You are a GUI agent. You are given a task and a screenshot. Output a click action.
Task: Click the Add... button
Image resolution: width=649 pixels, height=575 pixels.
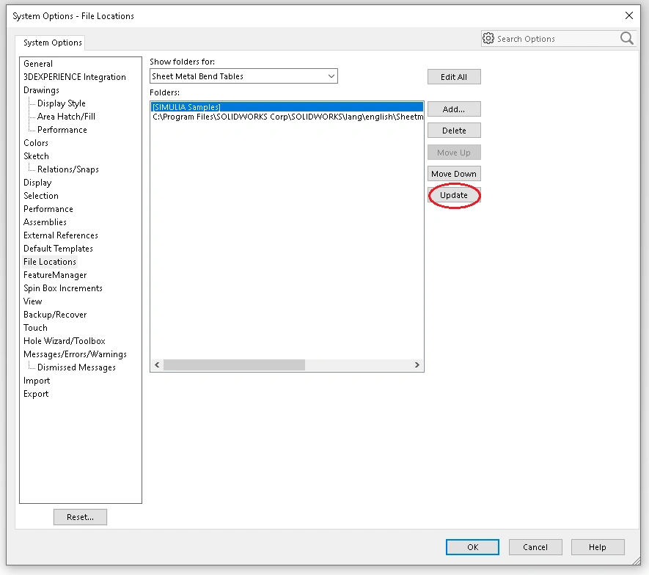point(454,109)
